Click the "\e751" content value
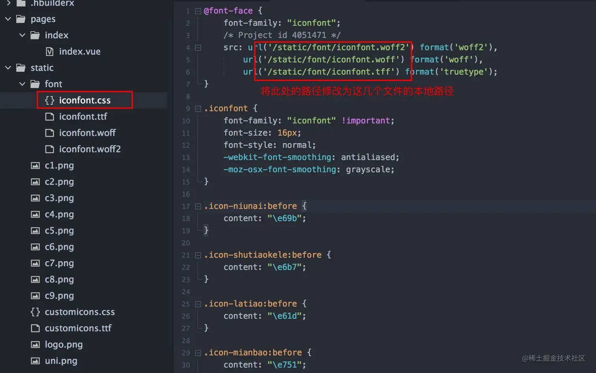The height and width of the screenshot is (373, 596). click(x=285, y=365)
